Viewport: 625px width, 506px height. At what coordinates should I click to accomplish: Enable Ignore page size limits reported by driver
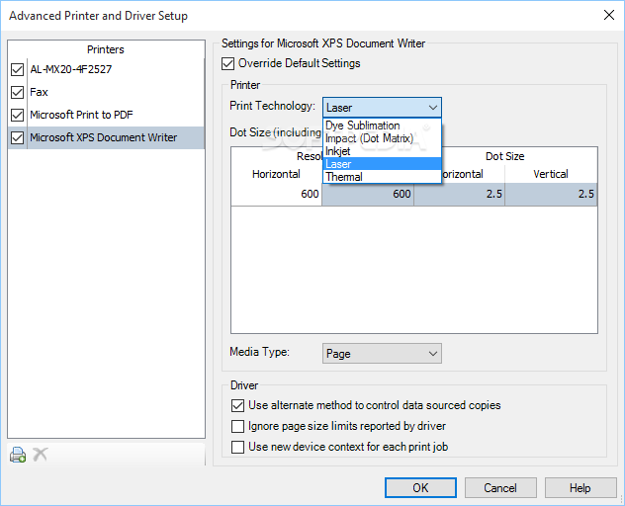point(237,426)
